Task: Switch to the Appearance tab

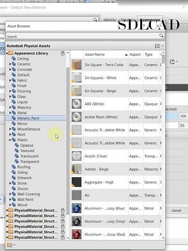Action: coord(150,20)
